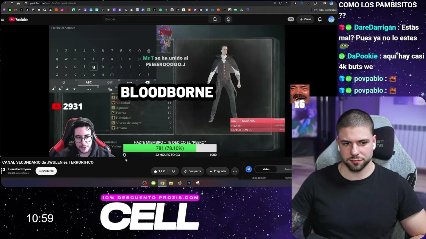Open the Gmail bookmark in bookmarks bar
This screenshot has height=239, width=426.
tap(16, 10)
